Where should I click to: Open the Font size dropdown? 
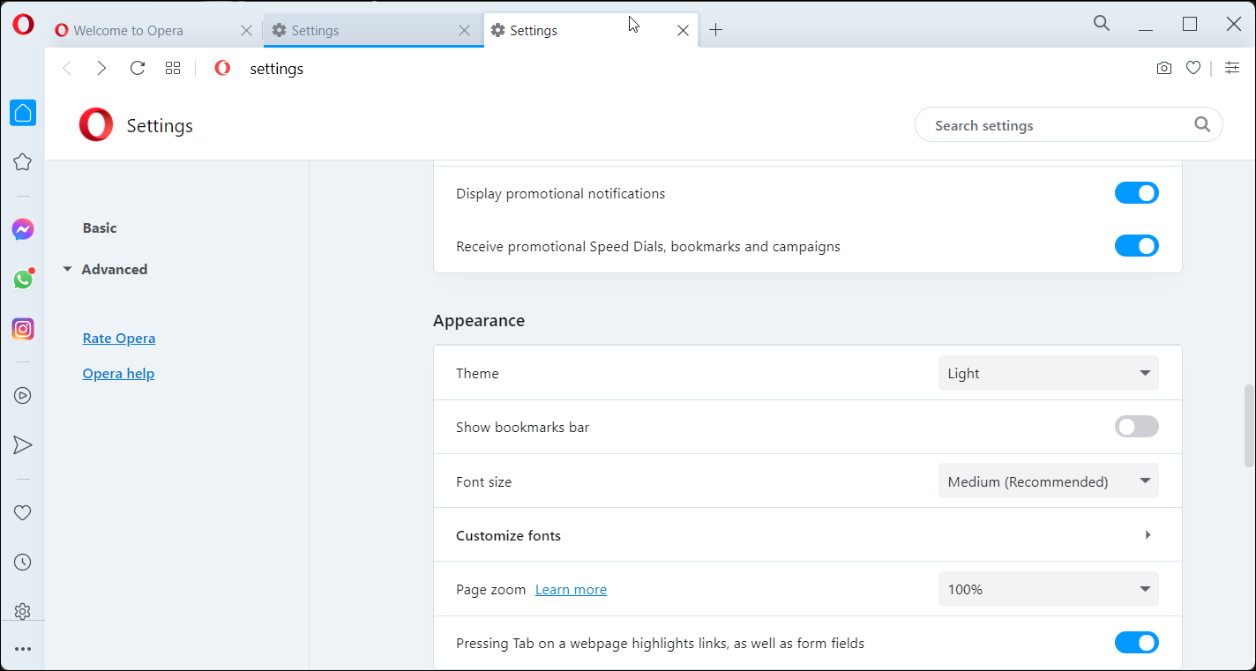1048,481
